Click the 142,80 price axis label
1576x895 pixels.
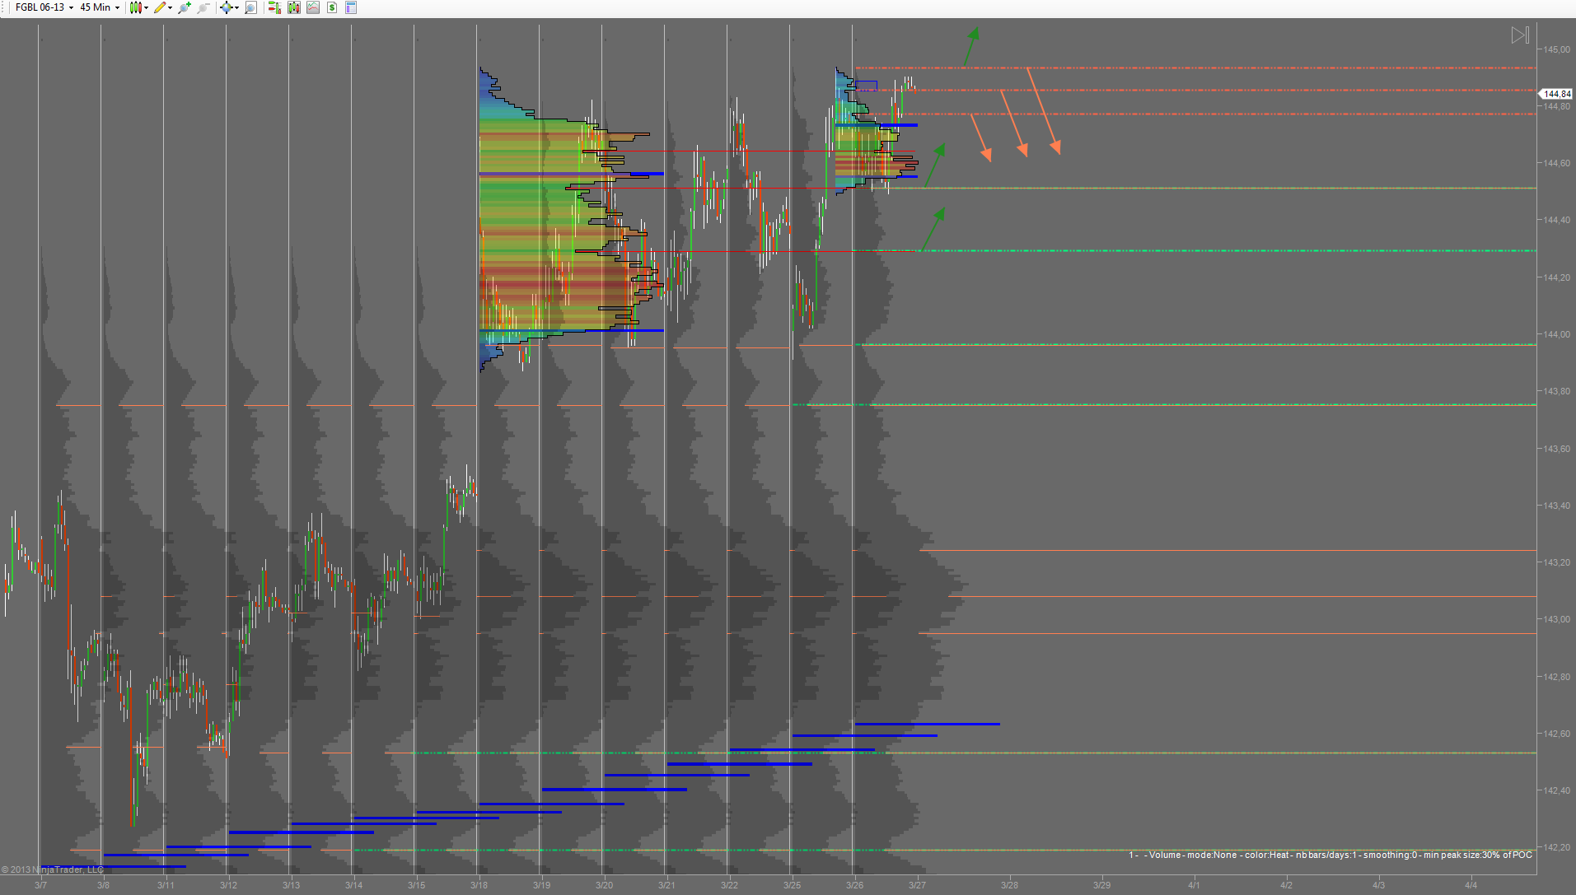[x=1556, y=677]
